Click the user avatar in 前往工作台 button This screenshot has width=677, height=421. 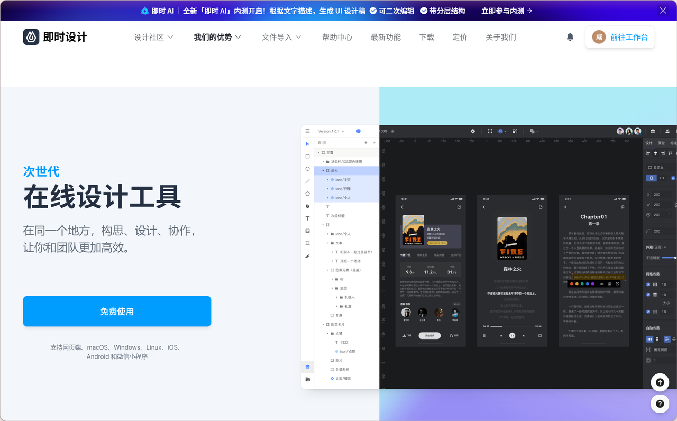click(599, 37)
